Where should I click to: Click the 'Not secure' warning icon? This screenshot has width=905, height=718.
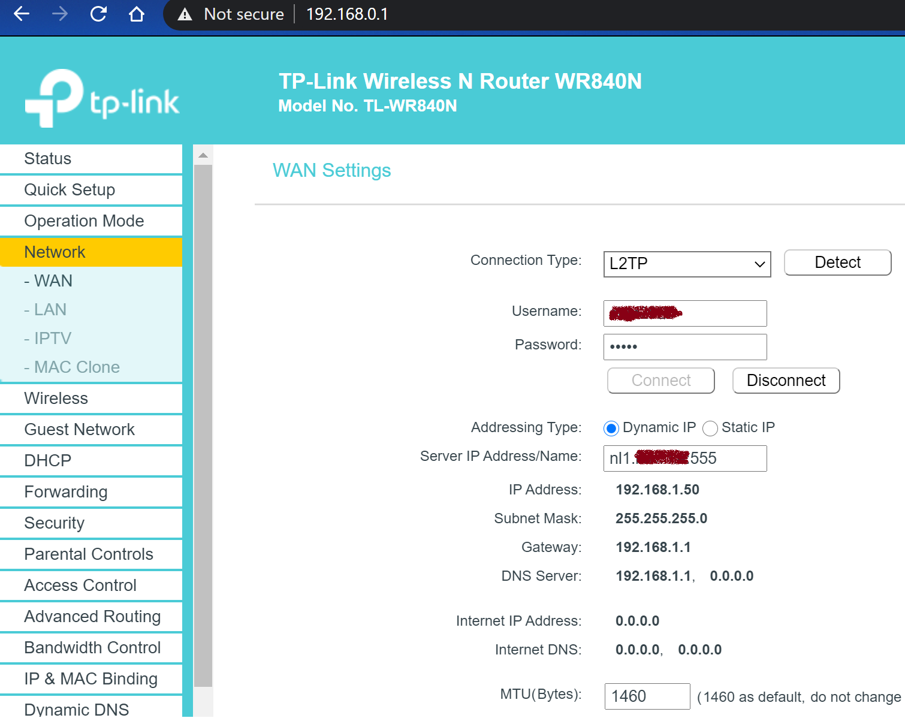tap(185, 14)
